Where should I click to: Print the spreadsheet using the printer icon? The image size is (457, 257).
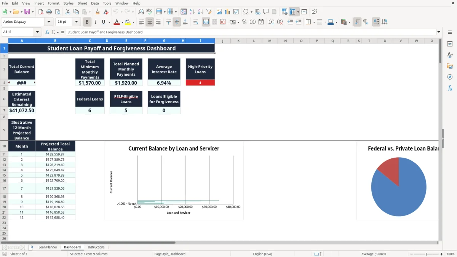click(49, 12)
